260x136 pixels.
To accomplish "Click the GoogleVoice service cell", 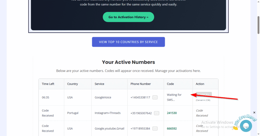I will click(x=103, y=97).
